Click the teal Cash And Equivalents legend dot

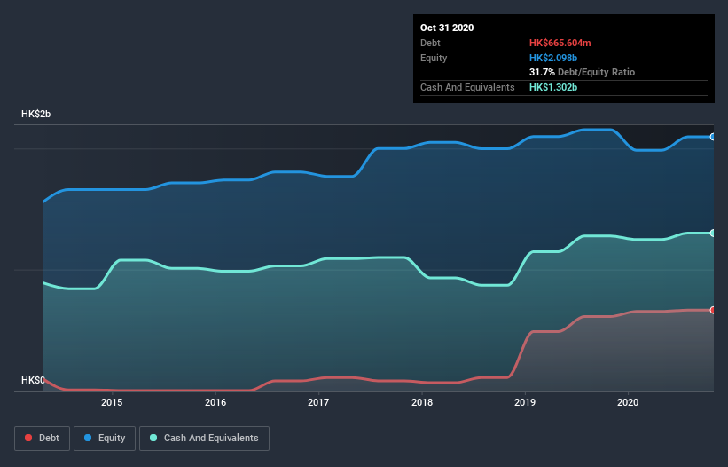pos(153,438)
